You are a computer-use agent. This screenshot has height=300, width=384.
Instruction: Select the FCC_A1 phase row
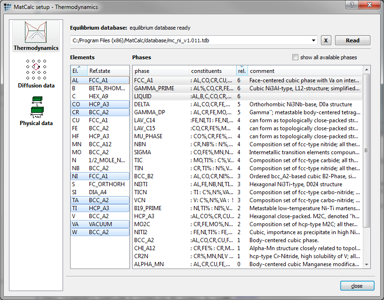pos(248,80)
